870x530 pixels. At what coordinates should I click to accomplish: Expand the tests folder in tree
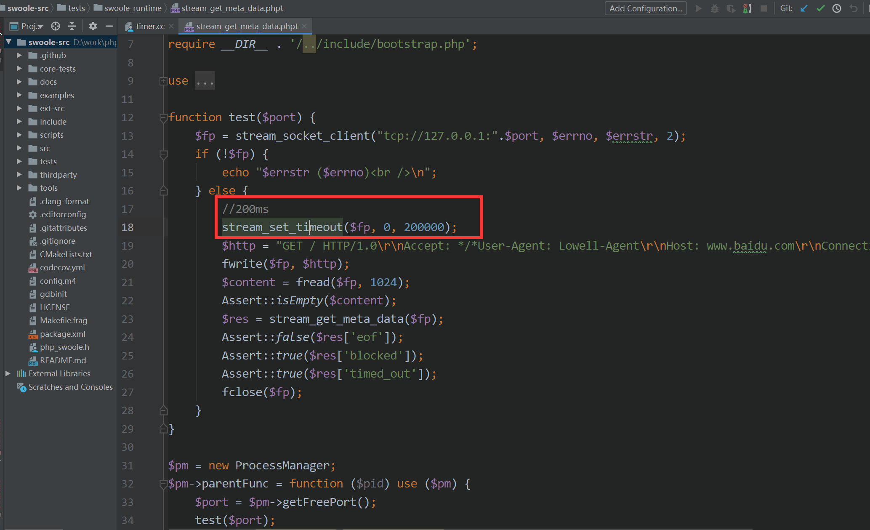pos(19,161)
